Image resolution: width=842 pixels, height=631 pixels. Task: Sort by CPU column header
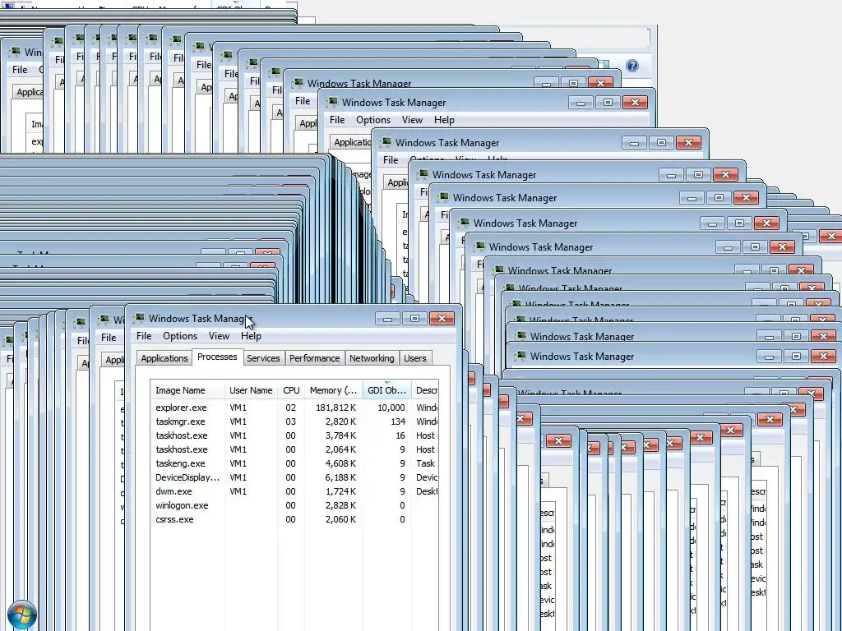click(x=291, y=390)
